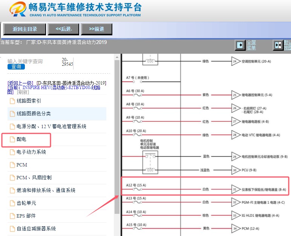Click the page icon beside PCM、风扇控制
The width and height of the screenshot is (291, 236).
pyautogui.click(x=12, y=177)
